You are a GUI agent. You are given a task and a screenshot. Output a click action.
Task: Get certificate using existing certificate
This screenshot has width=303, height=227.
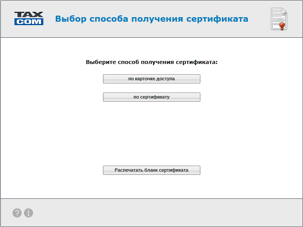coord(151,97)
